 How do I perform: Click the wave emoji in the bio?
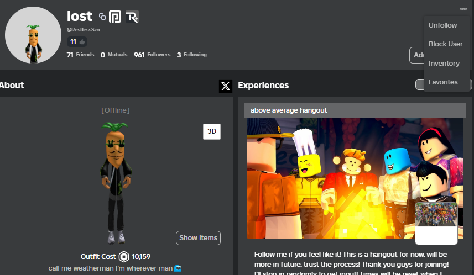coord(178,268)
